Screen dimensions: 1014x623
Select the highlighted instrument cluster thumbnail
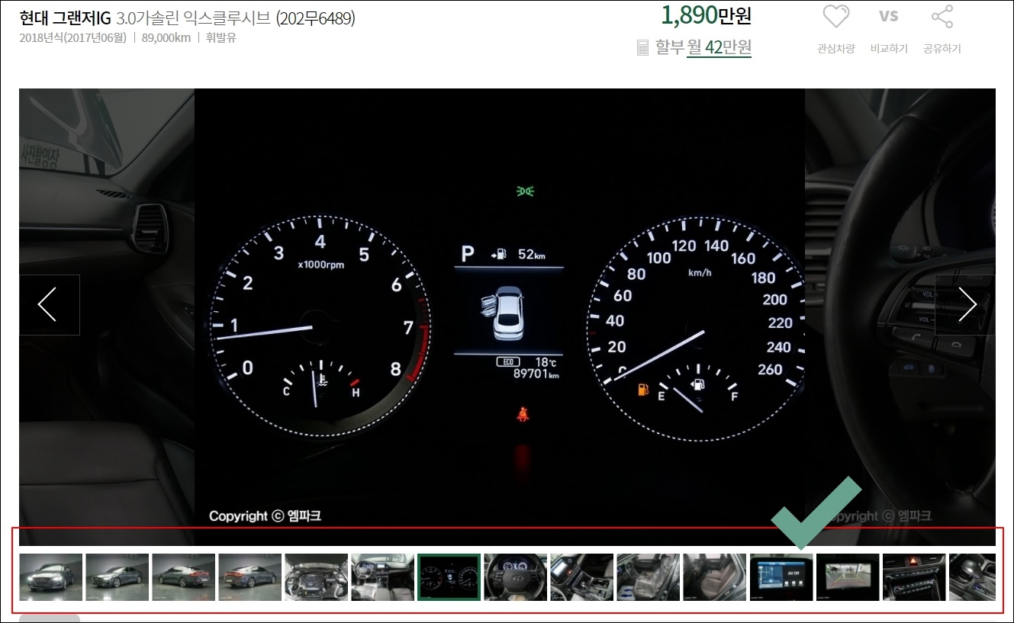[449, 577]
